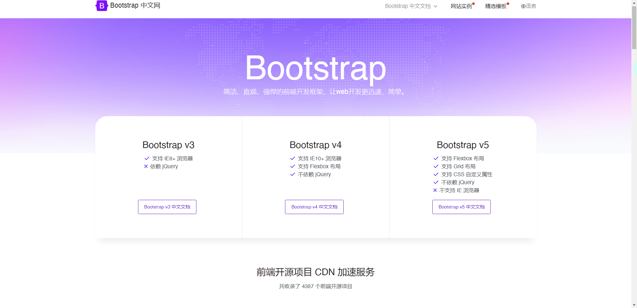Click the v5 card checkmark beside 支持 Flexbox 布局
The image size is (637, 308).
[436, 158]
